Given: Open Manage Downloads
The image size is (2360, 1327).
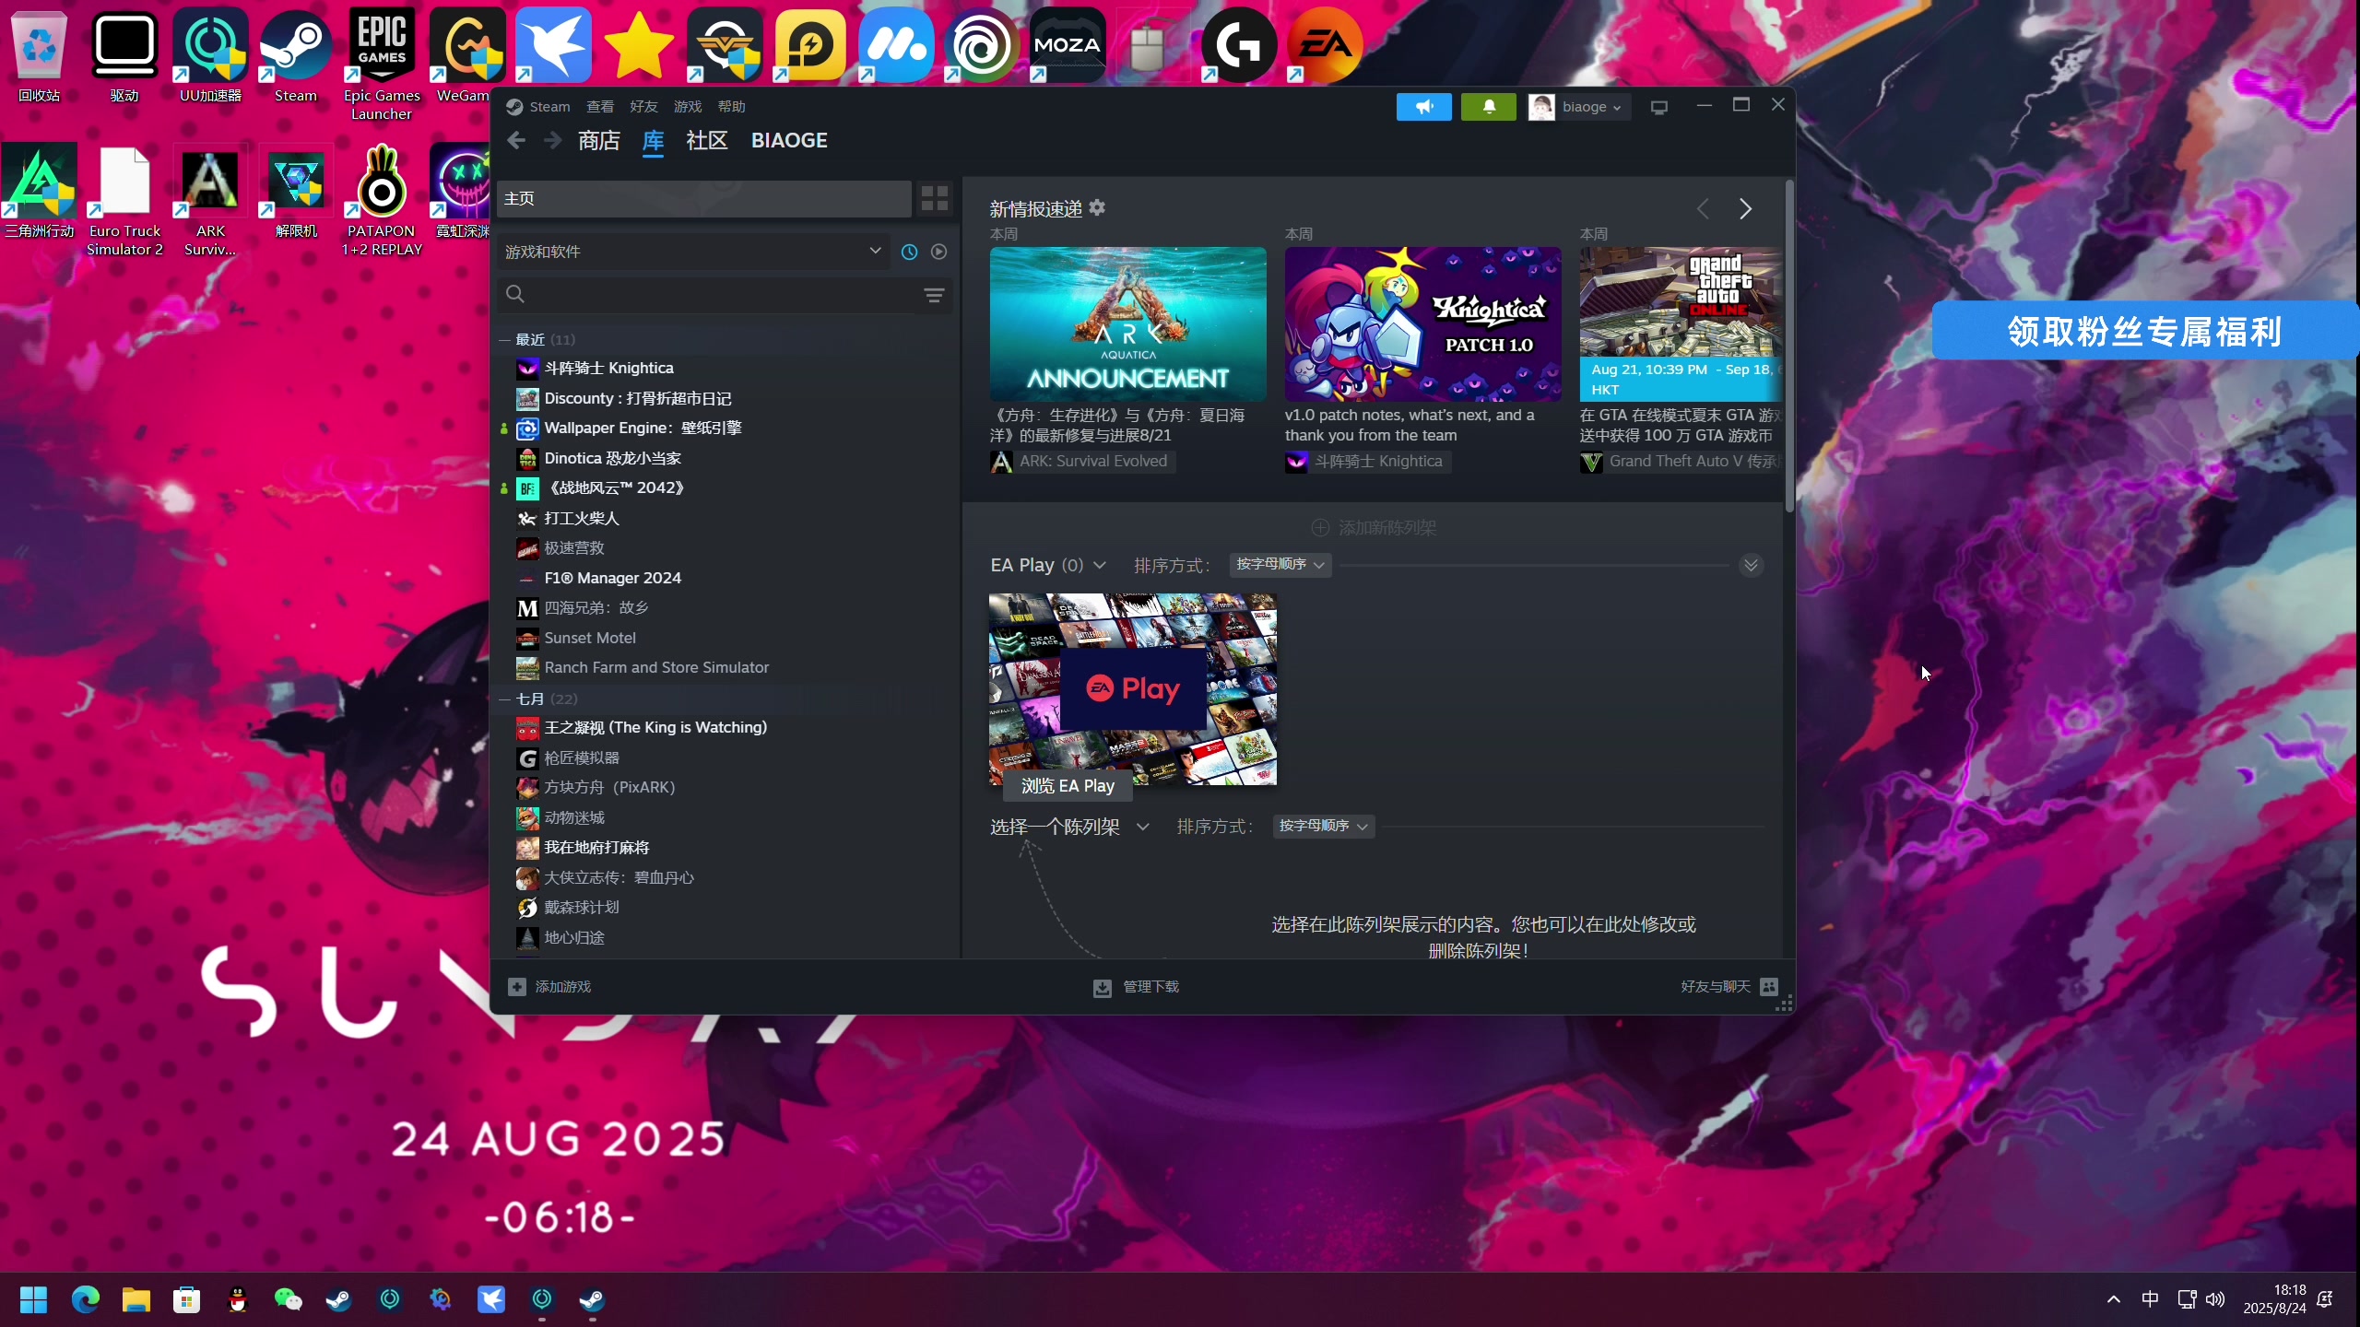Looking at the screenshot, I should coord(1136,987).
